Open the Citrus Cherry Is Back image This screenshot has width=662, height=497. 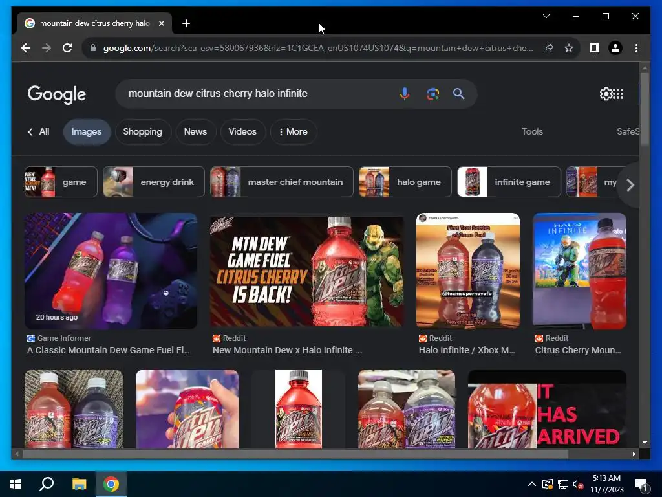click(x=307, y=271)
